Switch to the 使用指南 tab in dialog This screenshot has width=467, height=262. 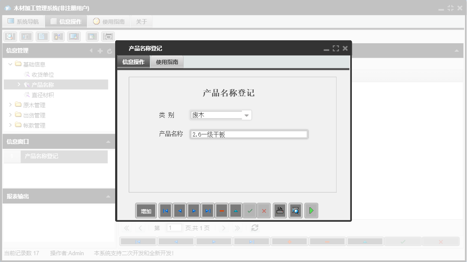pos(167,61)
